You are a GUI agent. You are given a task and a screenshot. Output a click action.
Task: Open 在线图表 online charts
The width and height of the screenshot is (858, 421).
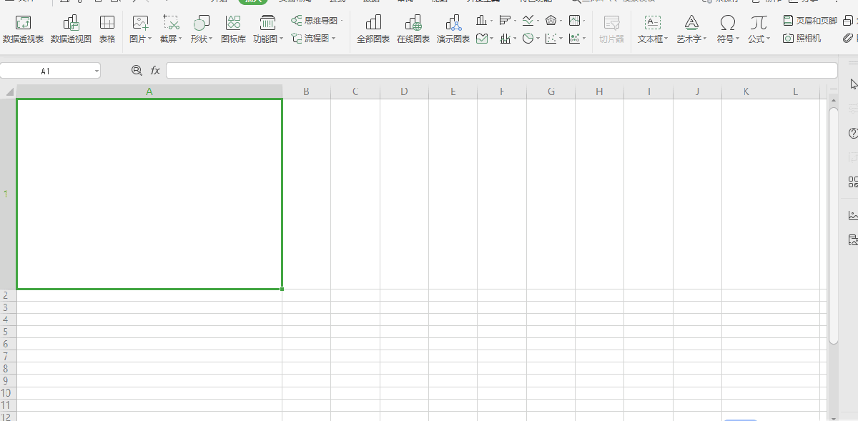tap(413, 30)
